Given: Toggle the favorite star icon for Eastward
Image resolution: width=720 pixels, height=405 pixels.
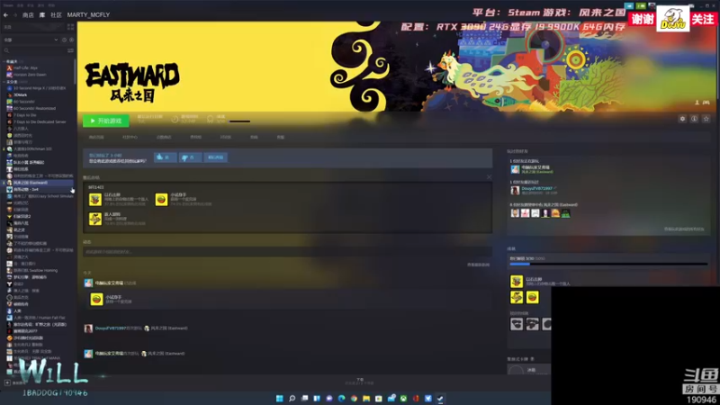Looking at the screenshot, I should pyautogui.click(x=706, y=119).
